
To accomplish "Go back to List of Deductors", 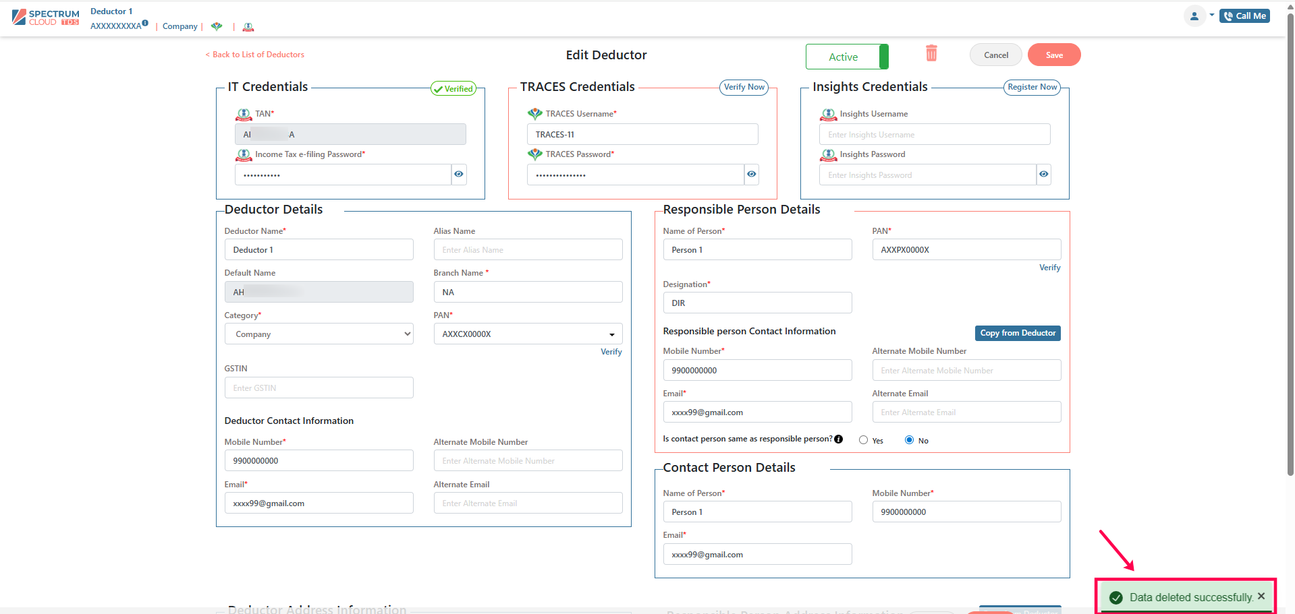I will (255, 55).
